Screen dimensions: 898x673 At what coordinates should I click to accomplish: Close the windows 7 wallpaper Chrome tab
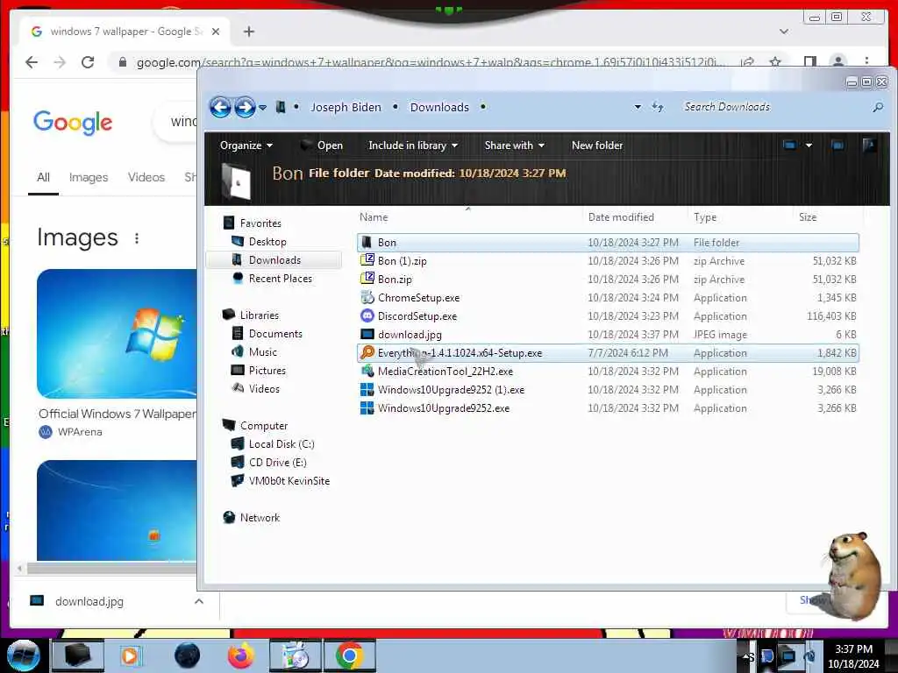point(216,32)
